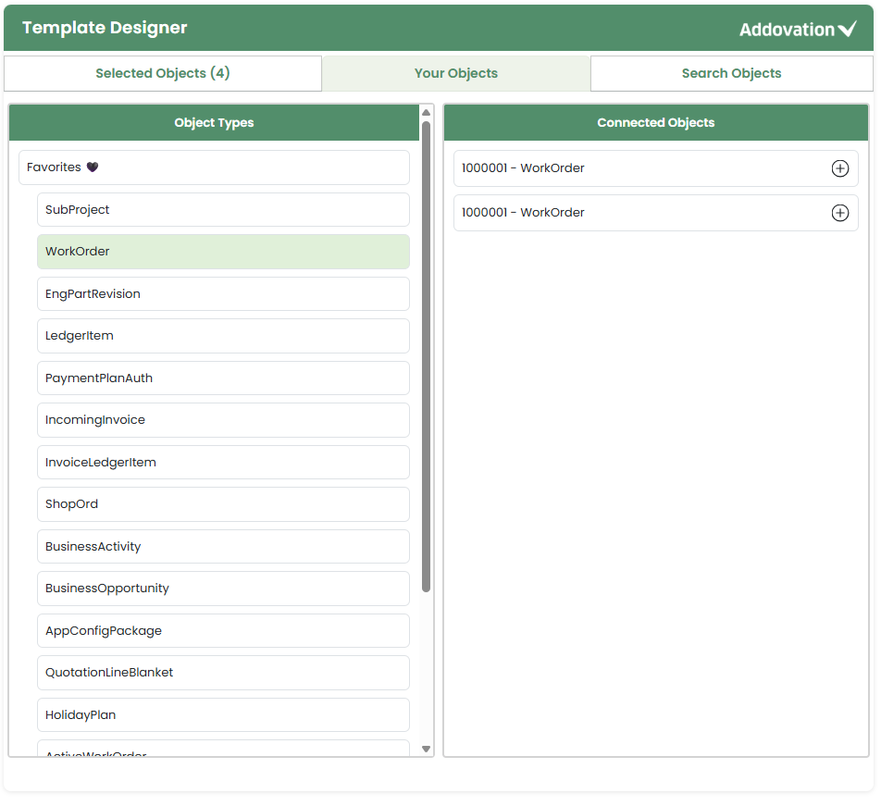Add the second 1000001 WorkOrder using plus icon

click(839, 213)
